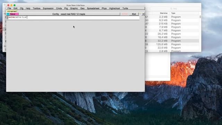Close the session with the X button
The height and width of the screenshot is (125, 222).
click(x=143, y=14)
